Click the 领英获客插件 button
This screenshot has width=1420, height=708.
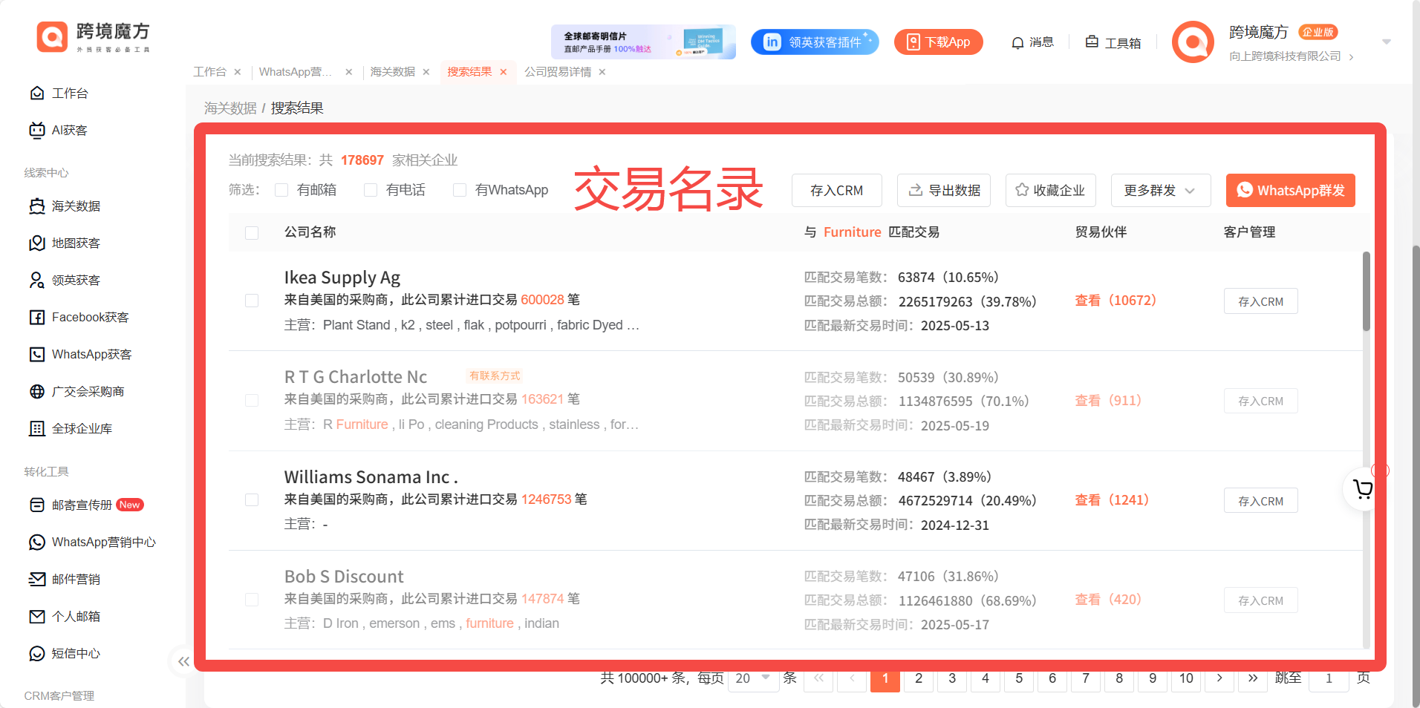(x=815, y=42)
